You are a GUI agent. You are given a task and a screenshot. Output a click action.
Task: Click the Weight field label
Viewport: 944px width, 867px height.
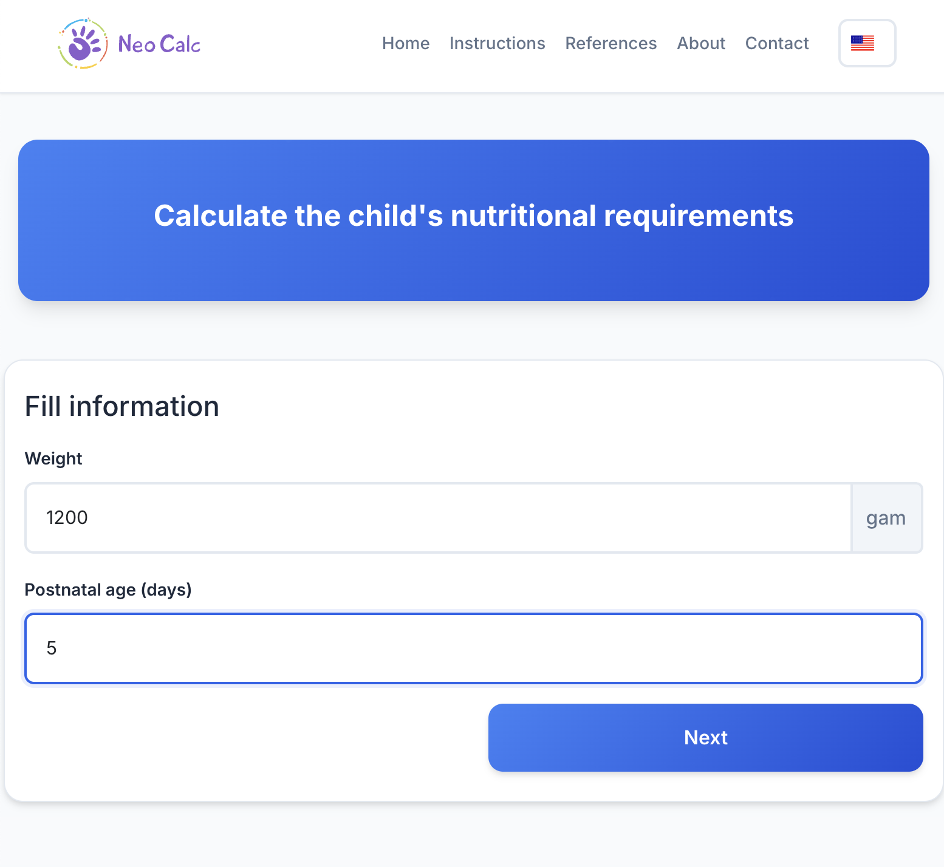tap(53, 458)
